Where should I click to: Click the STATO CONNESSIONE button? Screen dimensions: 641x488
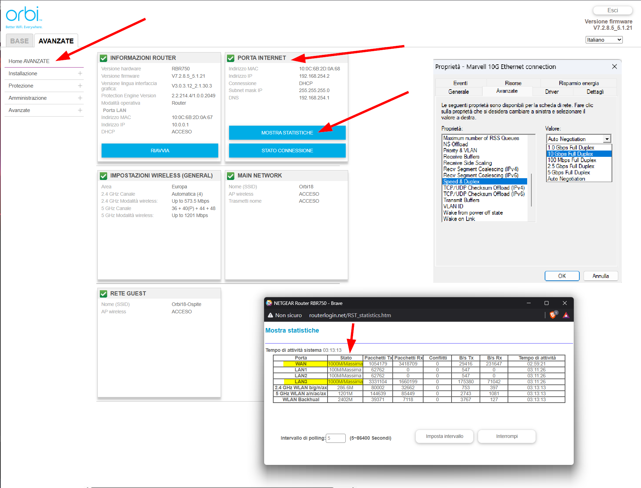287,151
